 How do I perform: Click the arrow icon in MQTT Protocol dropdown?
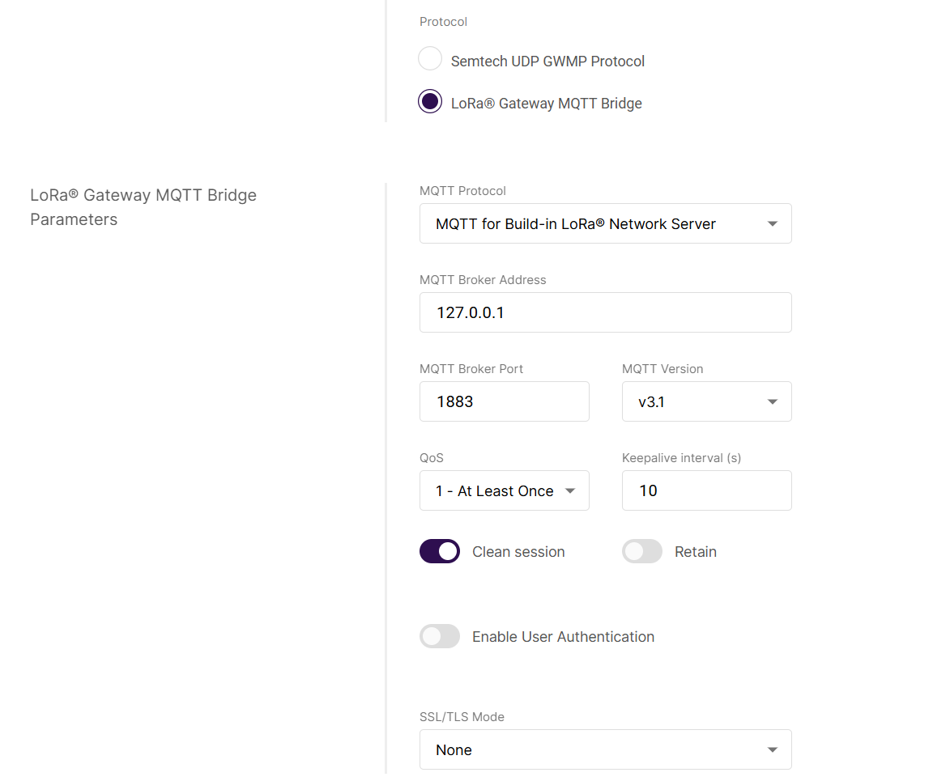click(772, 224)
